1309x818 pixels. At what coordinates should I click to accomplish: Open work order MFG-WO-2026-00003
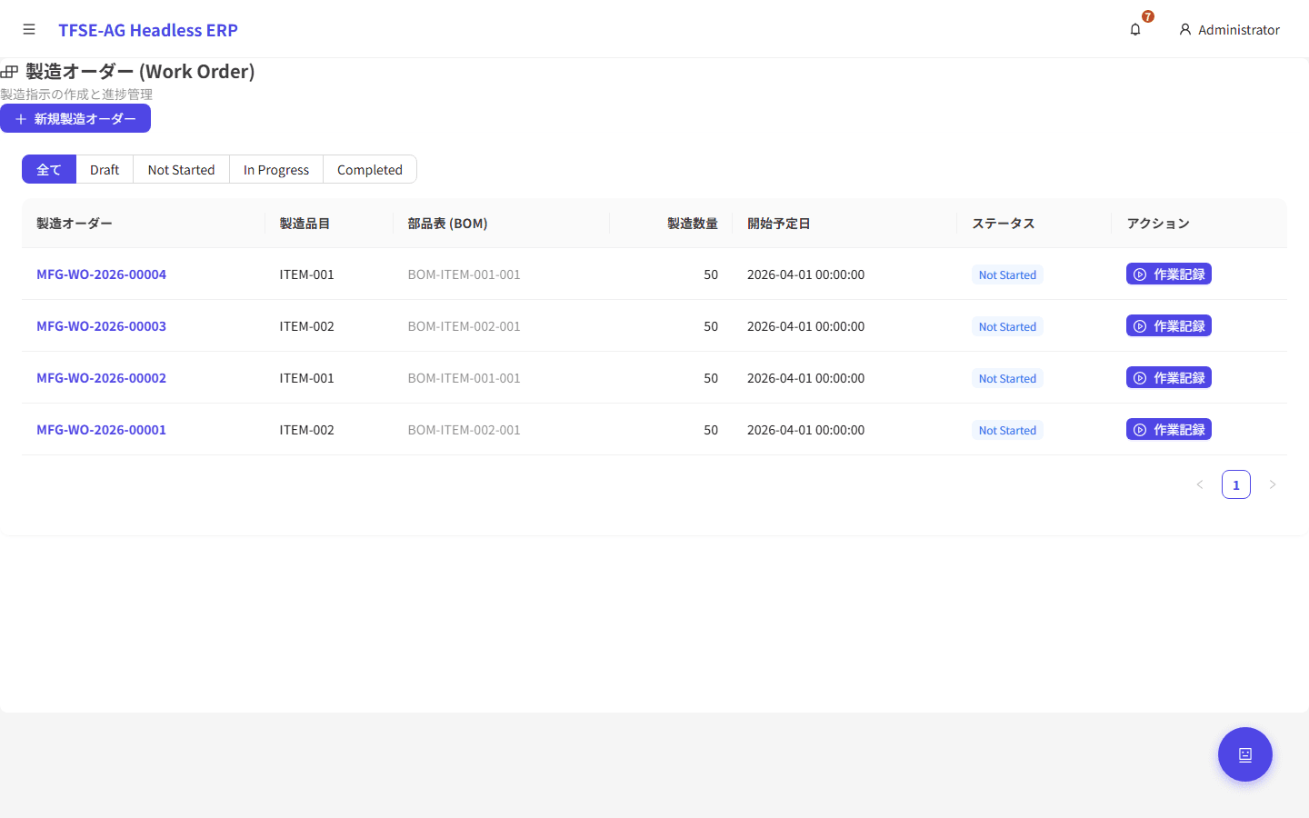pos(101,326)
